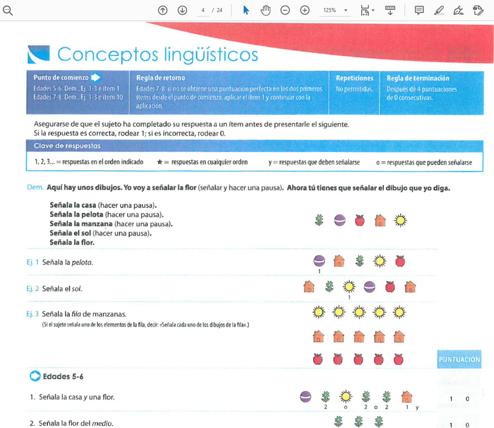This screenshot has width=494, height=428.
Task: Zoom in on the document
Action: 304,10
